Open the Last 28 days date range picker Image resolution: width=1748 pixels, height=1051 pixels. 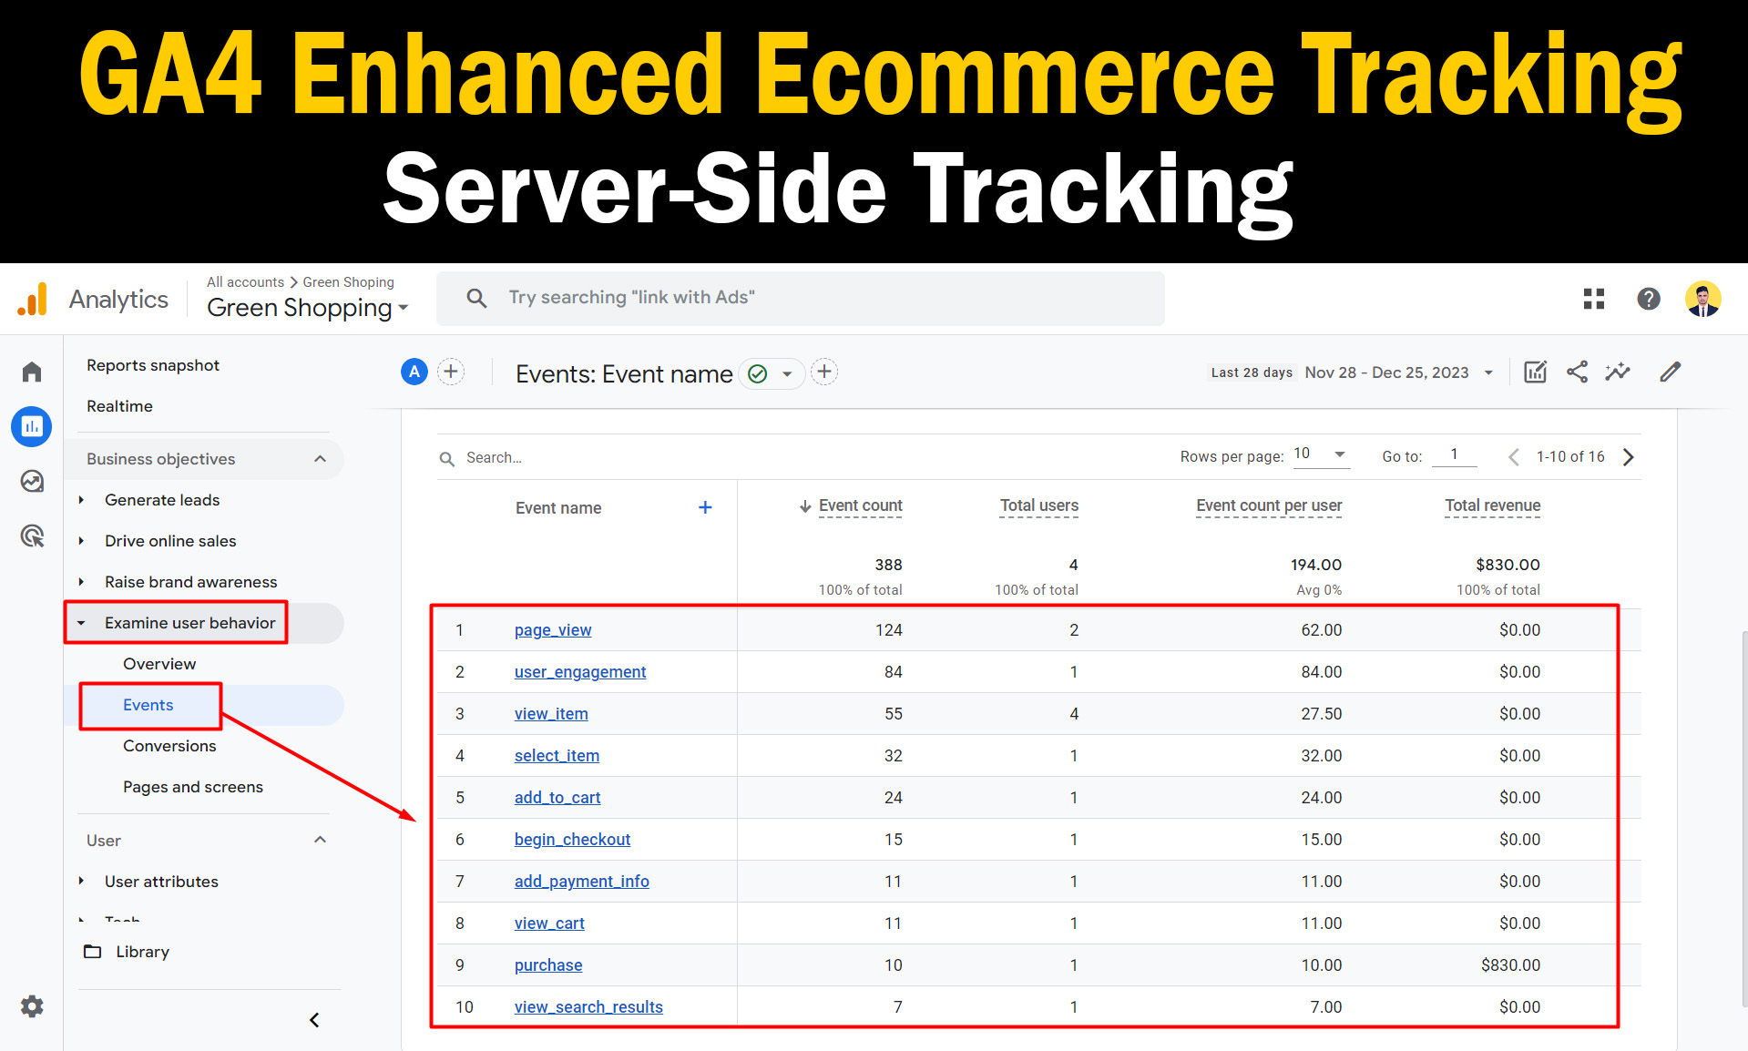(x=1348, y=372)
